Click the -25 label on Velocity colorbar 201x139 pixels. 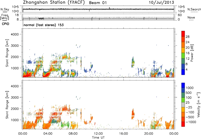pos(189,107)
